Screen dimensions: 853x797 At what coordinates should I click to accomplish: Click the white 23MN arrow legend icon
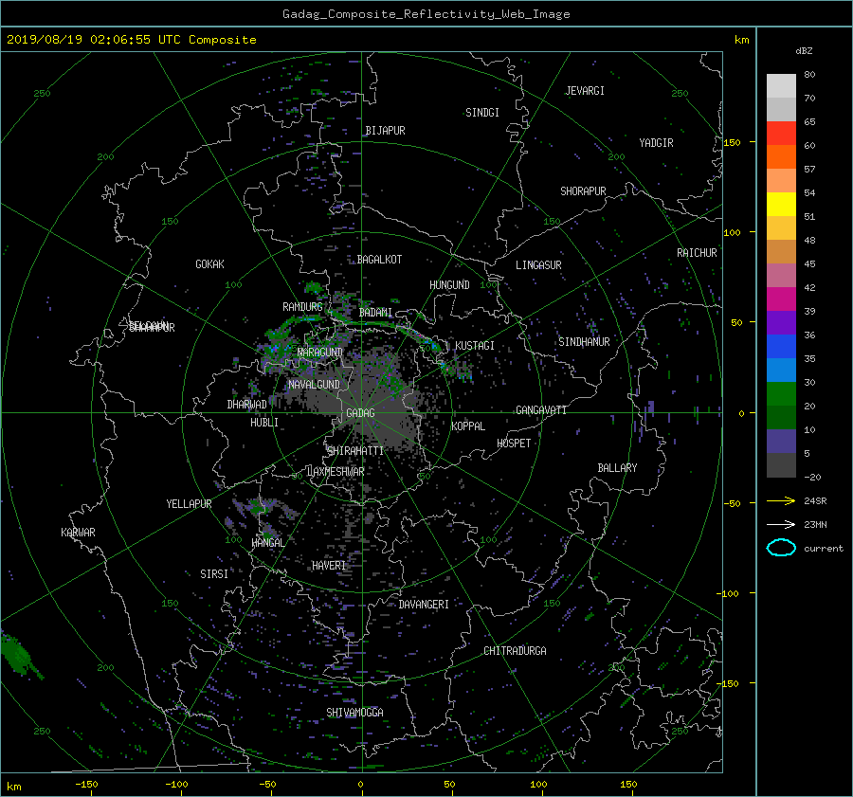(x=781, y=524)
